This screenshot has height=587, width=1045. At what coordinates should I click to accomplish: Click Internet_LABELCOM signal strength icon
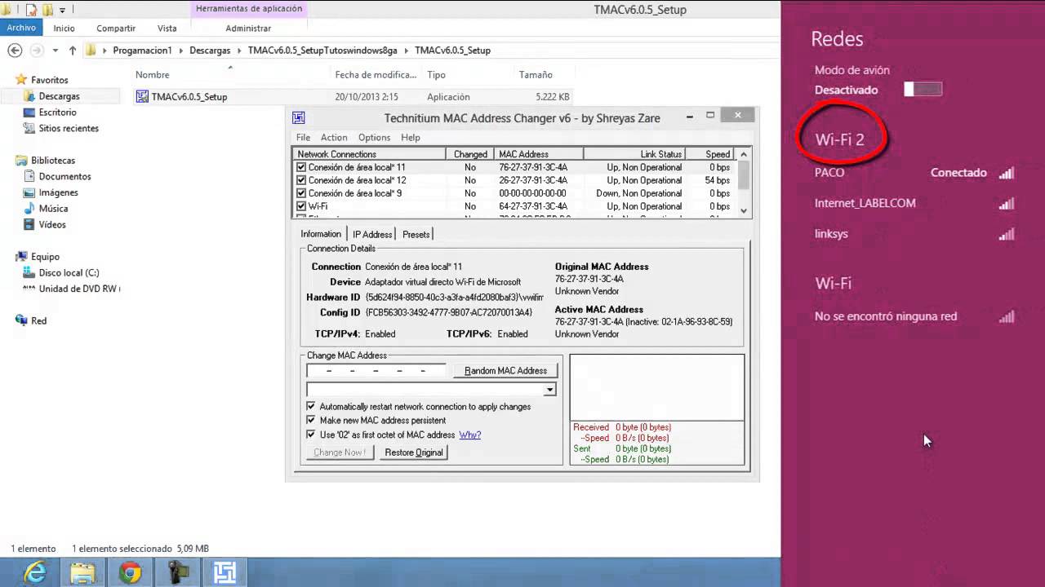pyautogui.click(x=1007, y=204)
